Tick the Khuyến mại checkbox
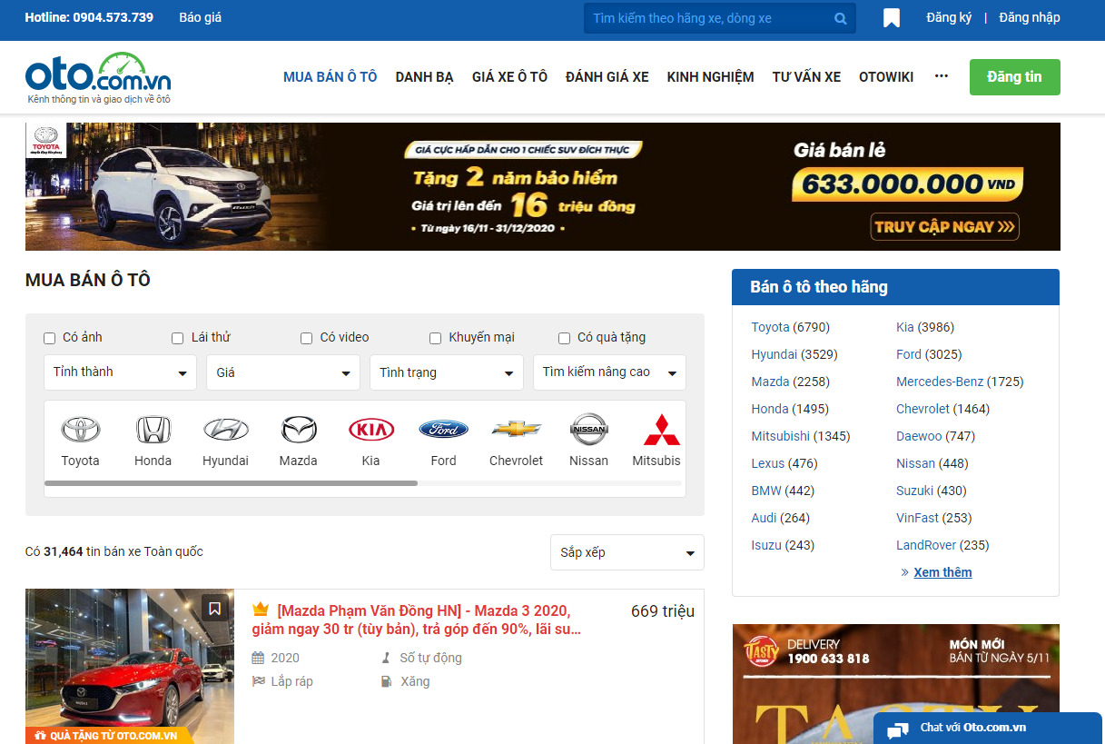 (436, 338)
